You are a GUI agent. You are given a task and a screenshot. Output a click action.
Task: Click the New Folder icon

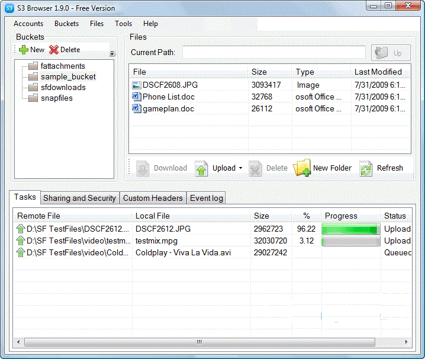302,168
